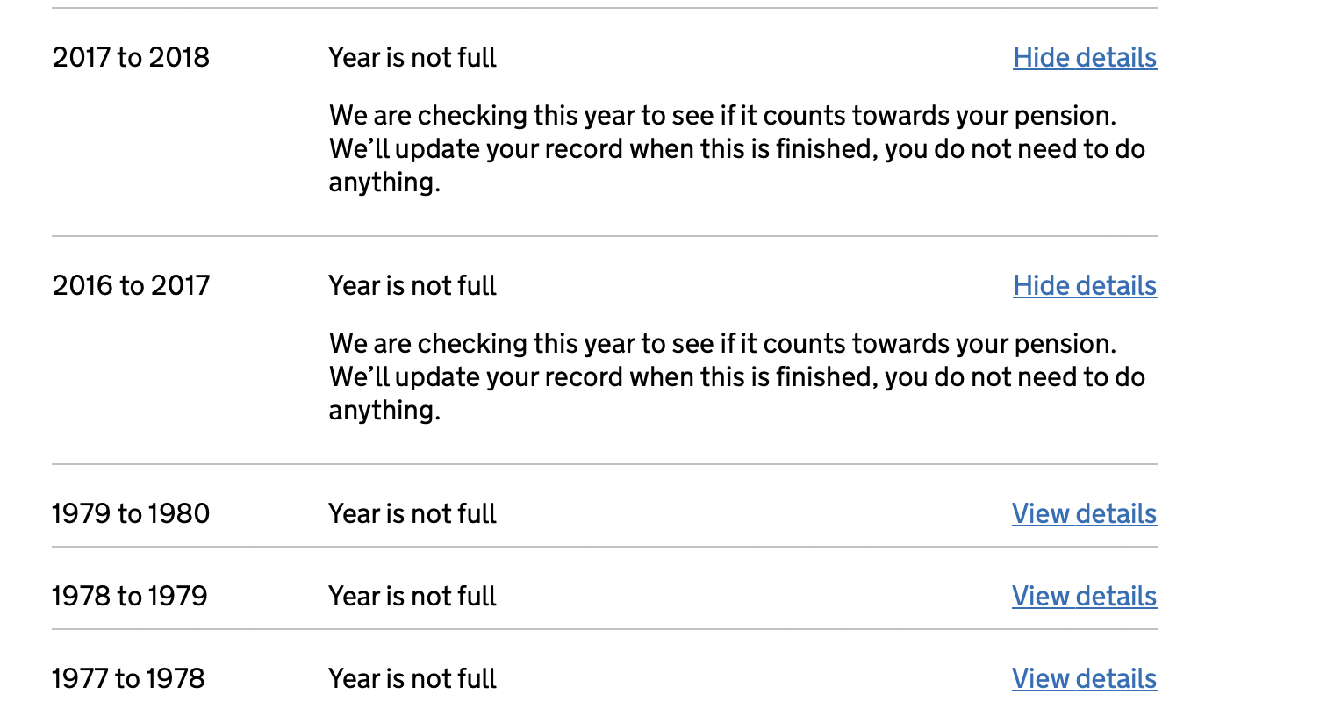Open View details for 1978 to 1979
Viewport: 1320px width, 723px height.
1085,597
